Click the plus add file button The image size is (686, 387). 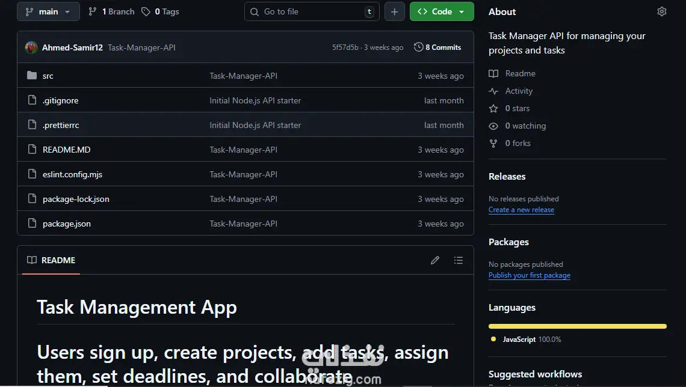[394, 11]
